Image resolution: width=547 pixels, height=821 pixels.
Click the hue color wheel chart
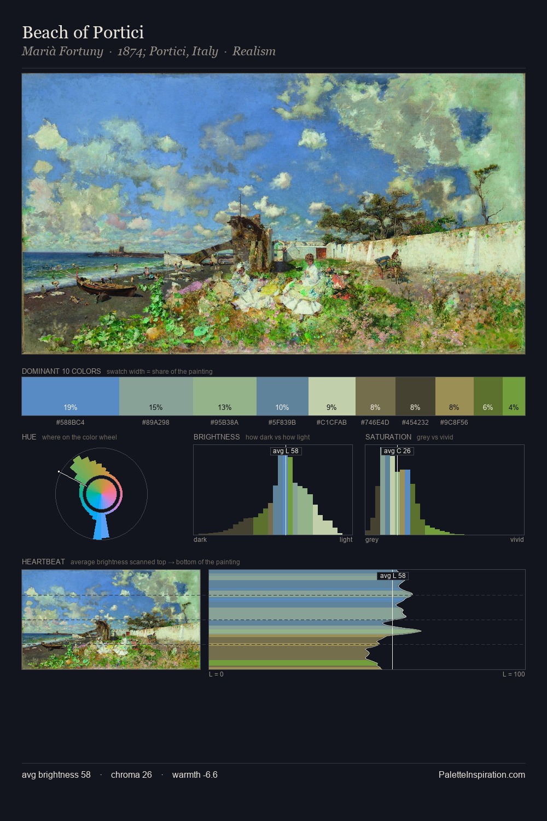coord(101,494)
